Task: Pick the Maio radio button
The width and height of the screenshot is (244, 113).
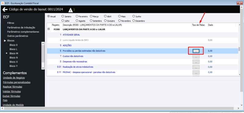Action: click(x=119, y=16)
